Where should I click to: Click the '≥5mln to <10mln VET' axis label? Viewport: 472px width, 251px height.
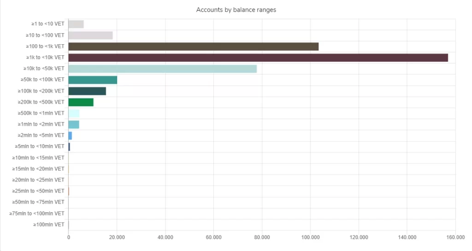(40, 146)
